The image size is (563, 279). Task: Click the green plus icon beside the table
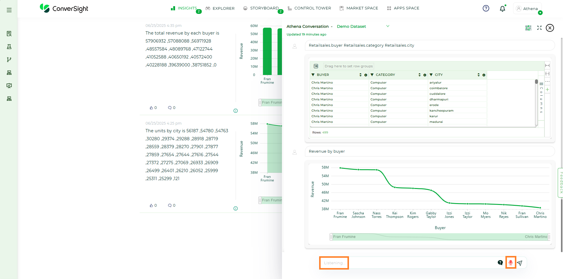pyautogui.click(x=547, y=89)
